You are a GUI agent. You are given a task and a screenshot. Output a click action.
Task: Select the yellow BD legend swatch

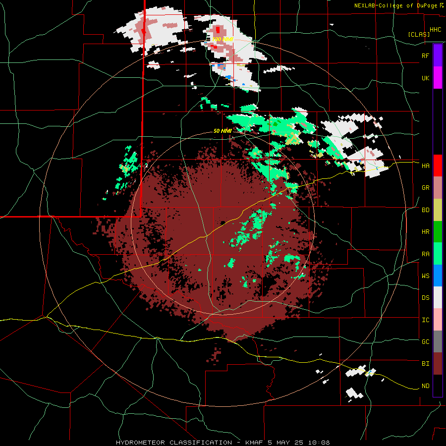click(x=438, y=210)
